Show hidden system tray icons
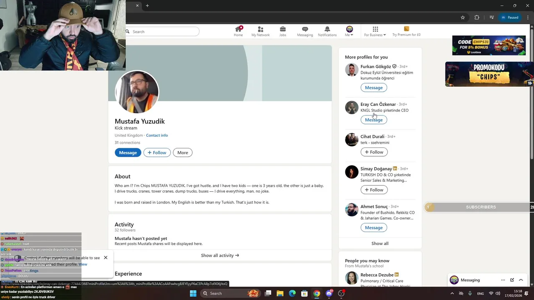Viewport: 534px width, 300px height. (x=452, y=293)
